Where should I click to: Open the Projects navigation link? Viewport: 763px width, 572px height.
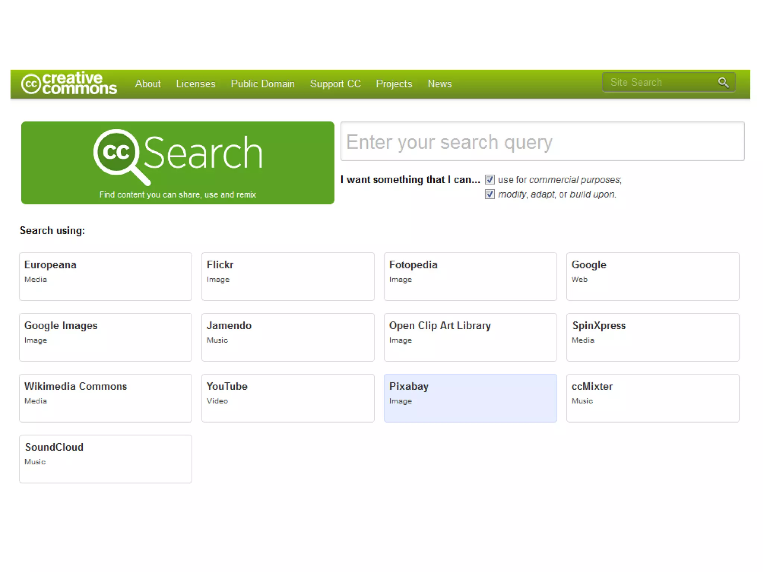pyautogui.click(x=394, y=84)
